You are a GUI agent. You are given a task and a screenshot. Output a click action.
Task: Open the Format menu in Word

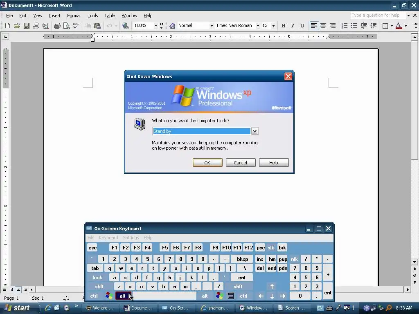74,16
